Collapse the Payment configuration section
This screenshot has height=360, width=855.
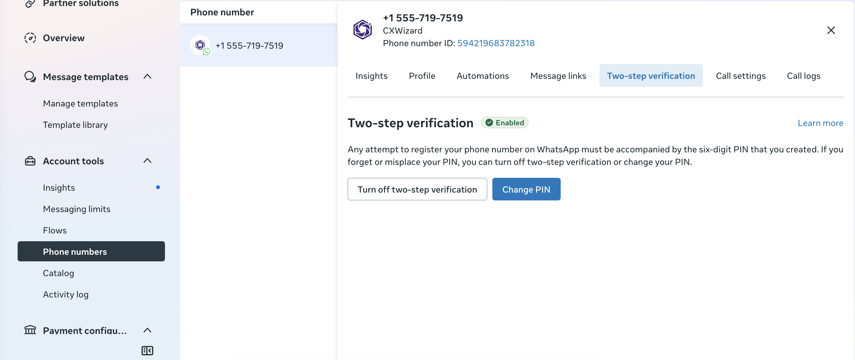(147, 330)
